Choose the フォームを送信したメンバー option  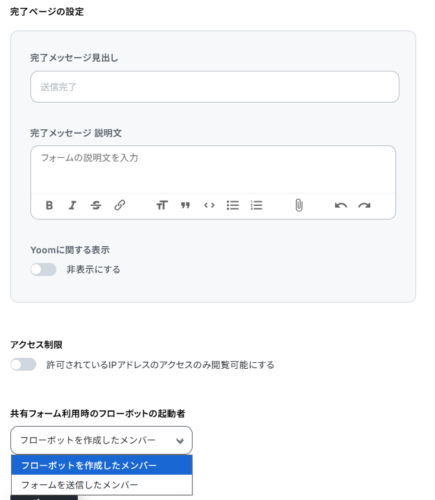click(80, 484)
